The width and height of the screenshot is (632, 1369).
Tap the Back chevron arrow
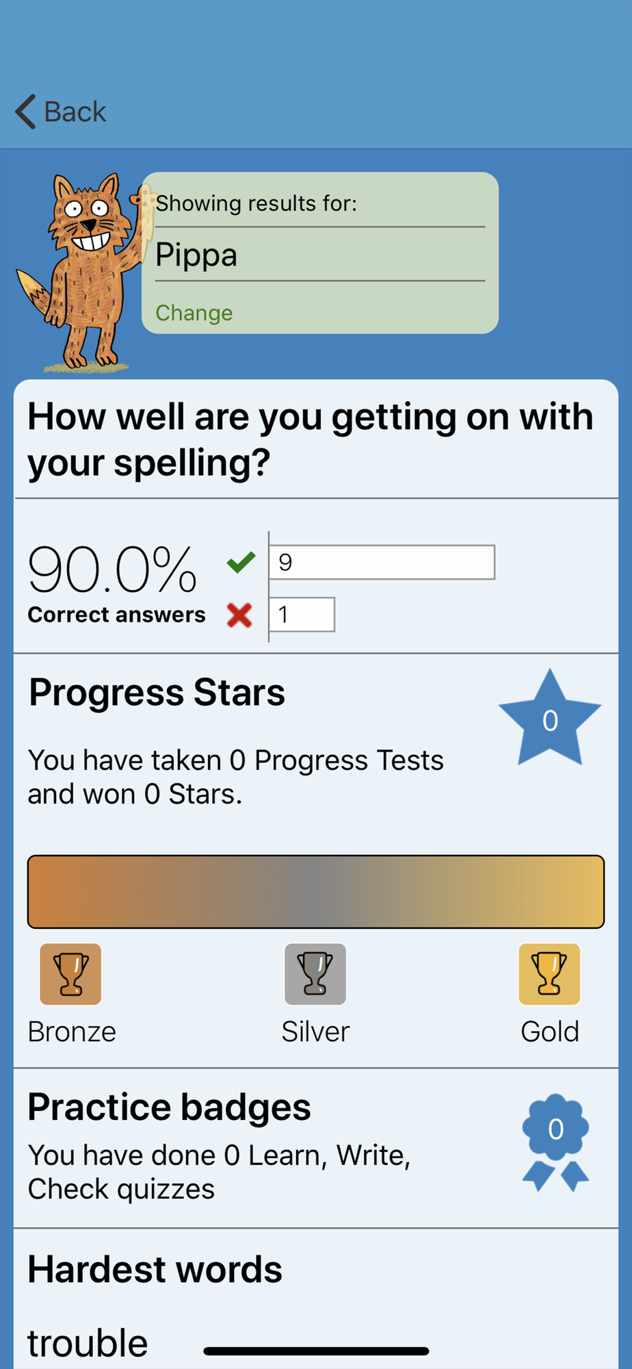(x=26, y=112)
